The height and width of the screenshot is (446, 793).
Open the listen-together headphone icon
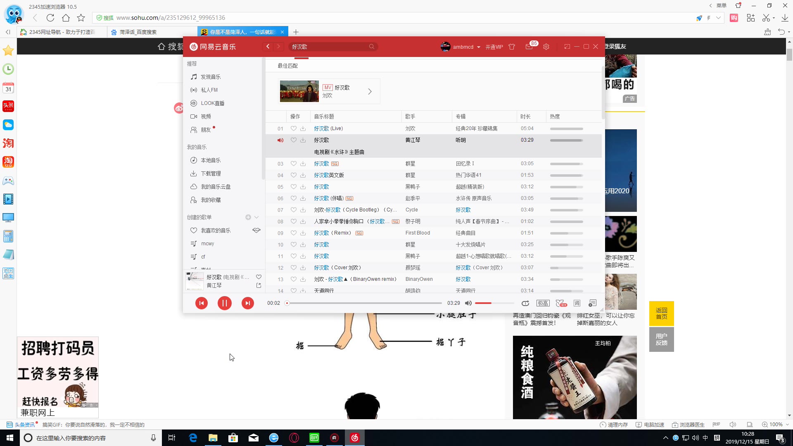[x=561, y=303]
